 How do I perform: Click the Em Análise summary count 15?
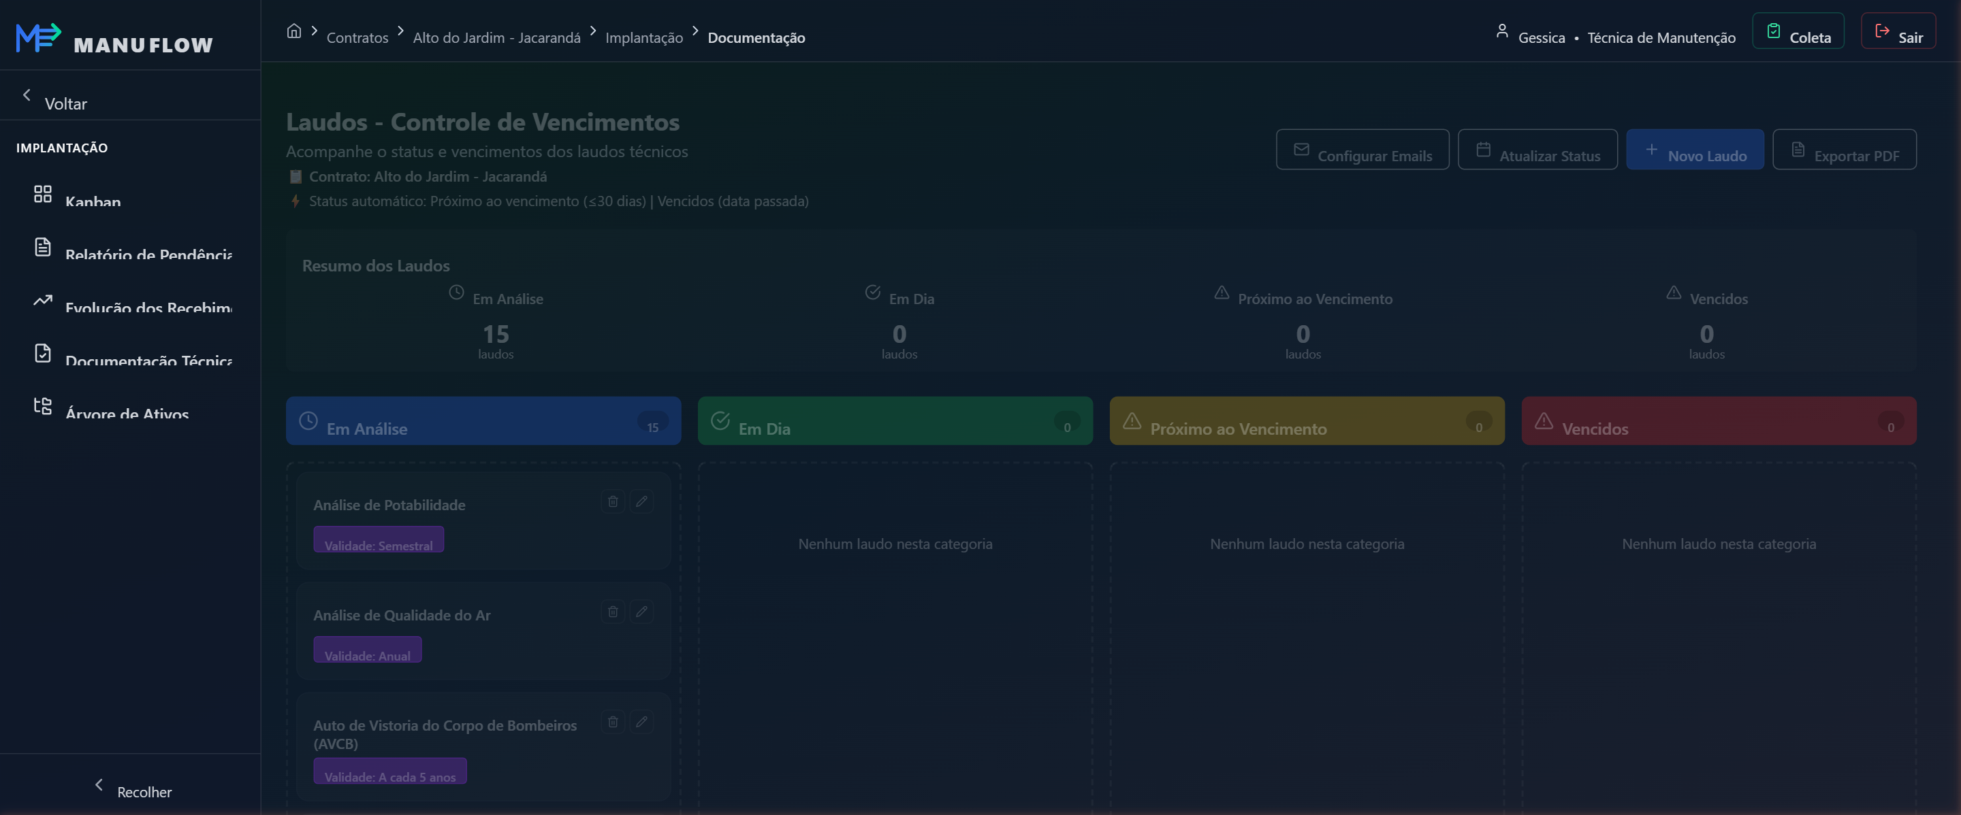click(x=496, y=334)
